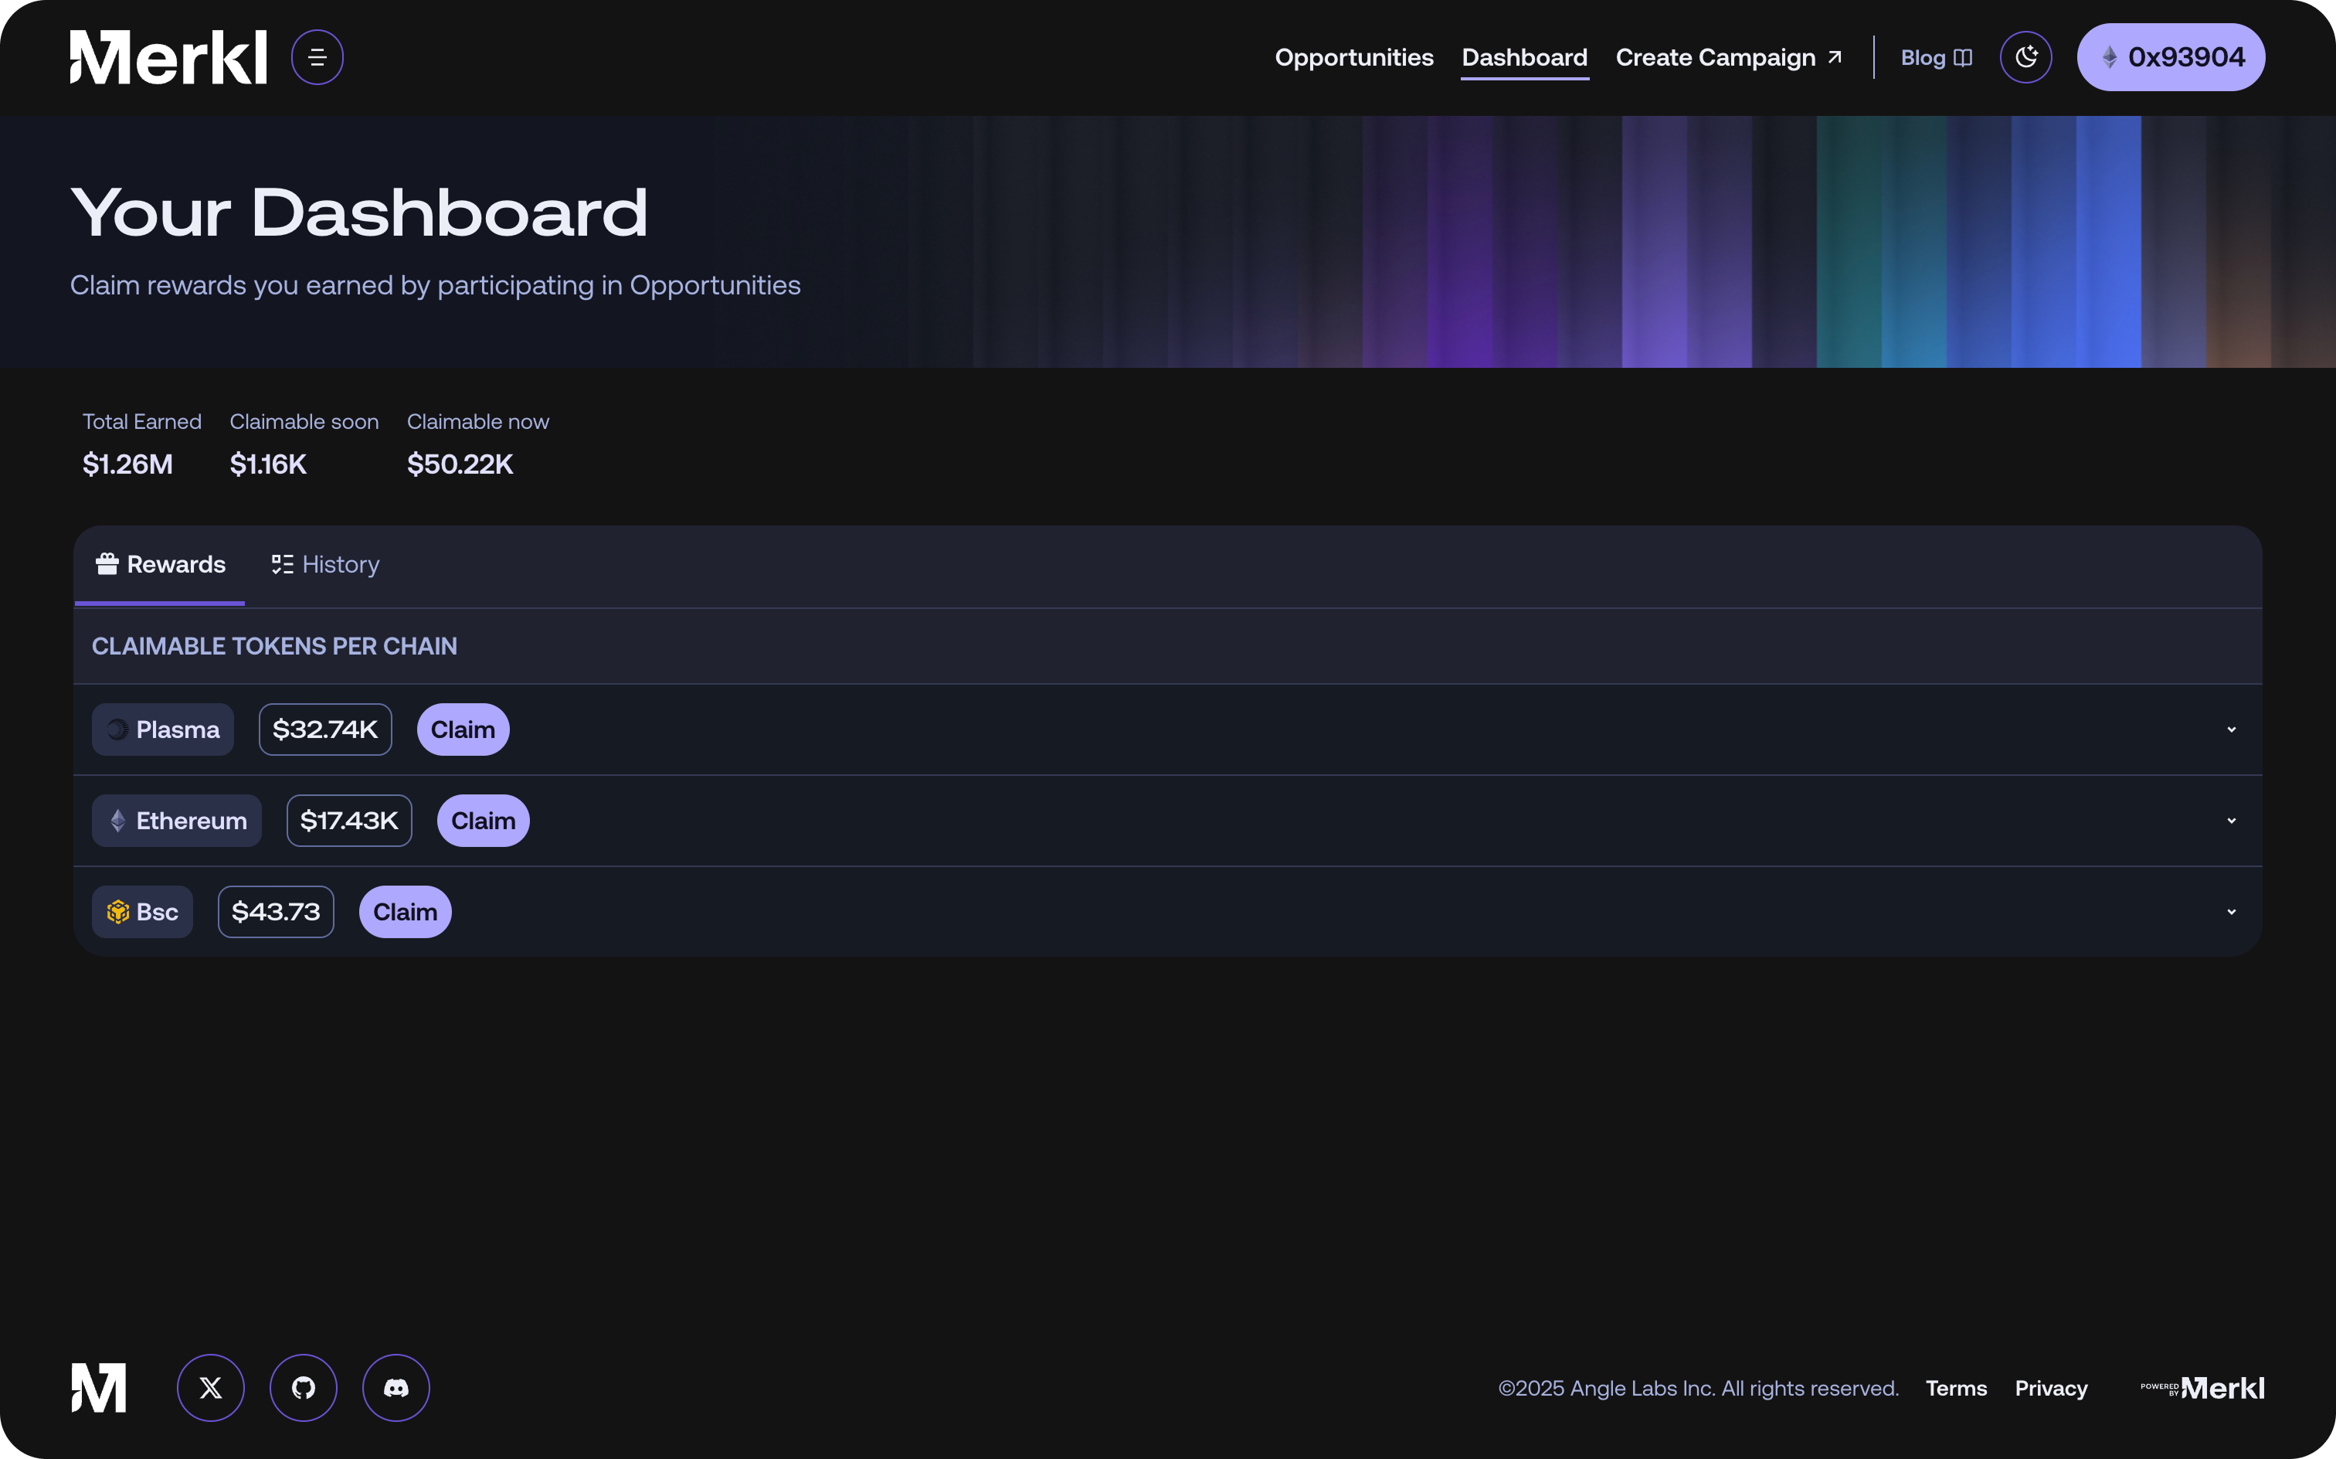Click the Claimable now $50.22K value
The height and width of the screenshot is (1459, 2336).
pos(460,464)
